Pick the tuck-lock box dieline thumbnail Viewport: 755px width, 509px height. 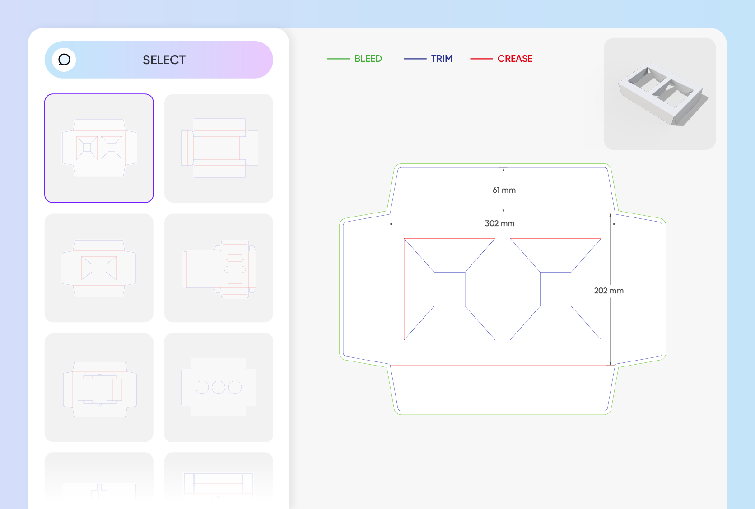(219, 268)
